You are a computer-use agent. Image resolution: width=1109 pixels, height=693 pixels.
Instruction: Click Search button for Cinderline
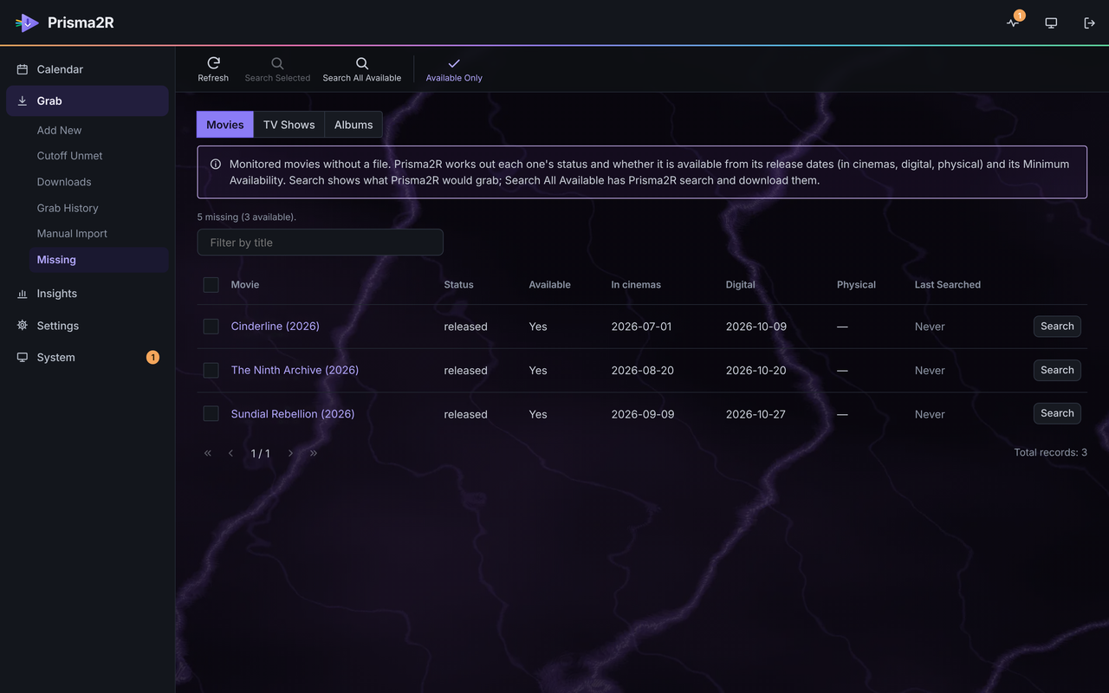pyautogui.click(x=1057, y=327)
